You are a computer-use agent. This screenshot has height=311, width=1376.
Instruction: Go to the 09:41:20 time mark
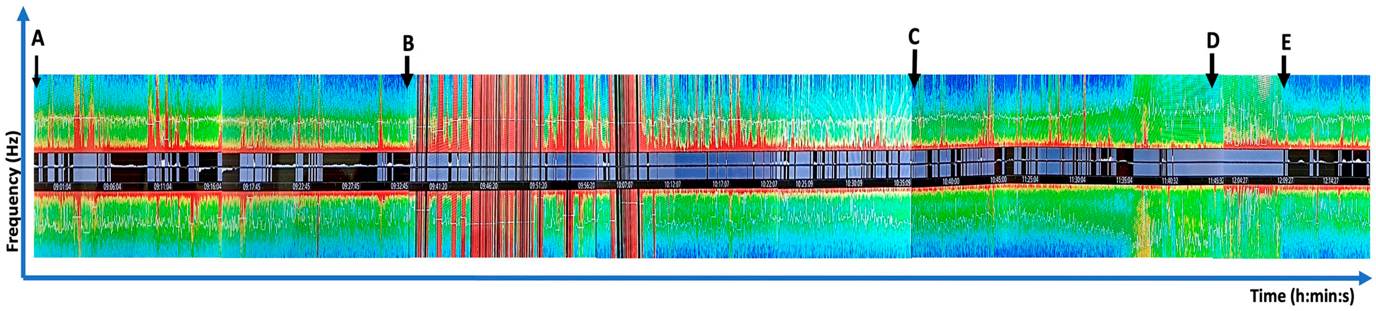[x=438, y=187]
